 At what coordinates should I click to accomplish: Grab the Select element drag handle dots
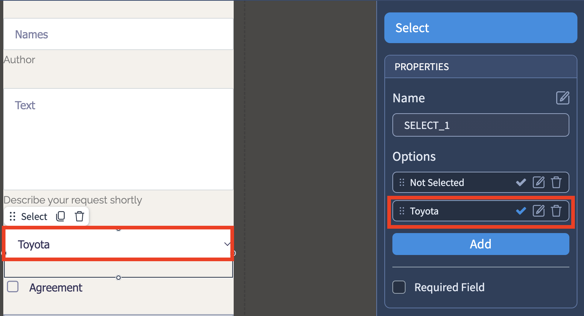click(12, 216)
